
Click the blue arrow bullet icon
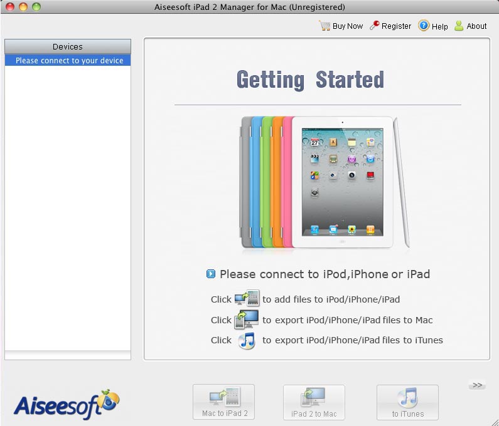click(211, 274)
